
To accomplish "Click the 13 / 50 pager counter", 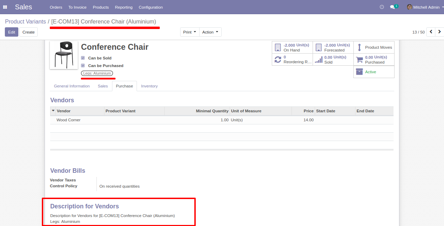I will pyautogui.click(x=418, y=32).
